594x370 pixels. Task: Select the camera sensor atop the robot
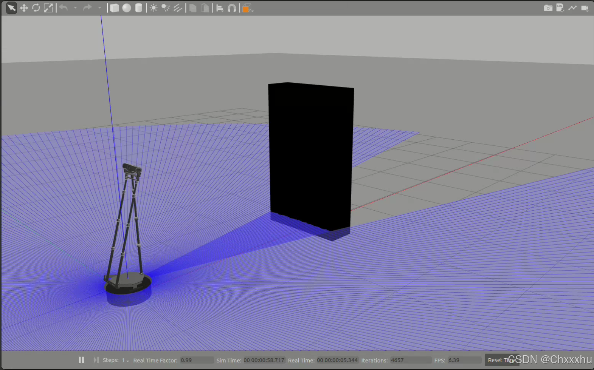point(132,169)
